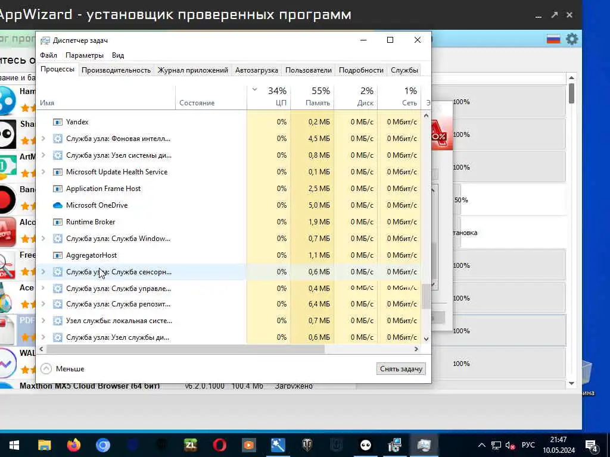Click the installer setup icon on taskbar
The width and height of the screenshot is (610, 457).
tap(395, 445)
